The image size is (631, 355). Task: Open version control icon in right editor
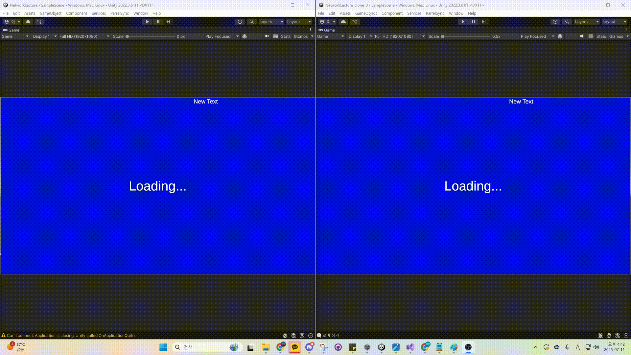[x=355, y=22]
